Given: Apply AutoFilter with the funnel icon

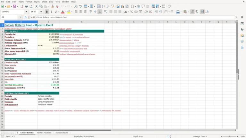Looking at the screenshot, I should (112, 6).
